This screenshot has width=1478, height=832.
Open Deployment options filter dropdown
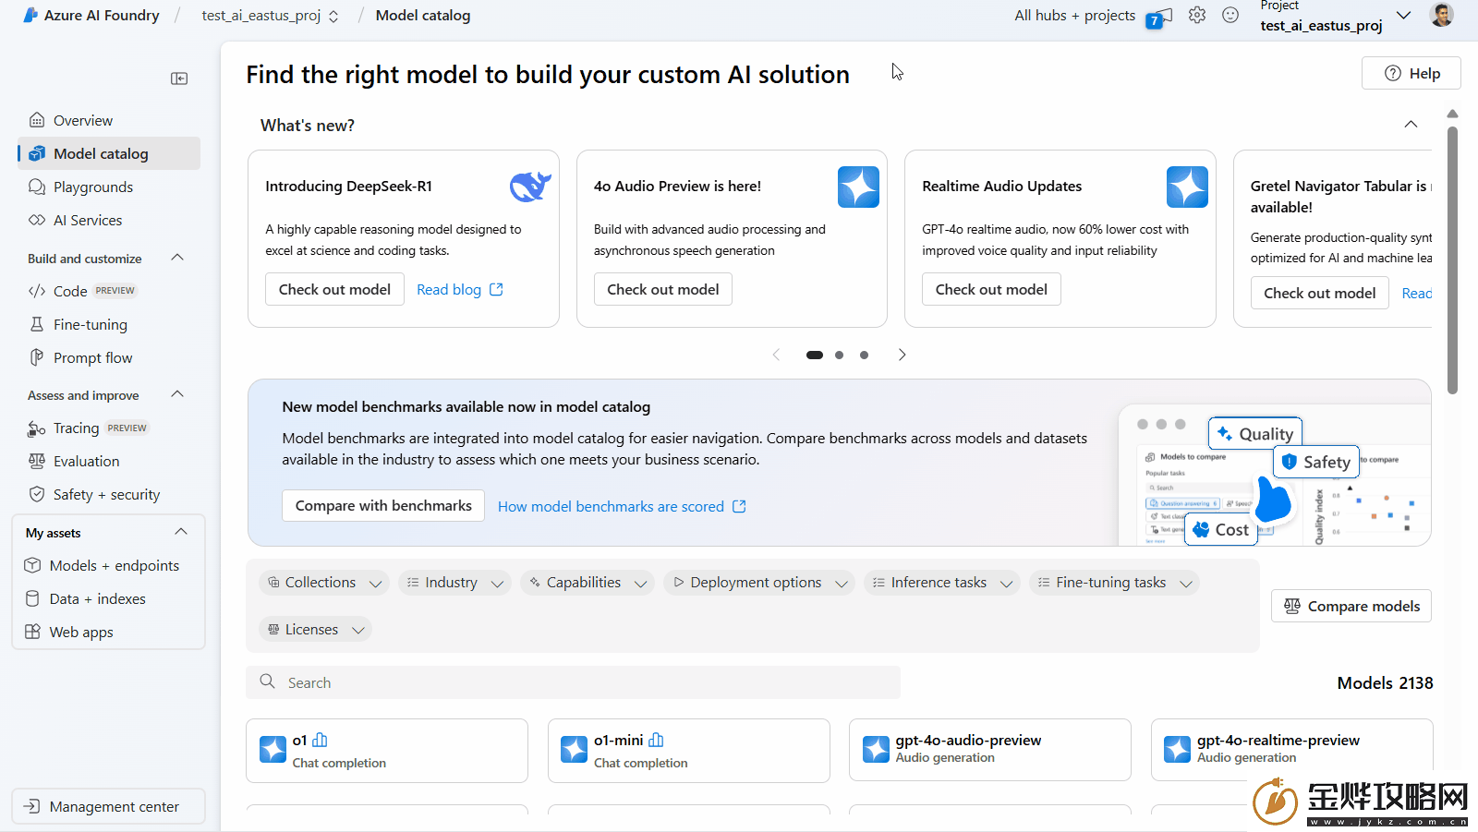pyautogui.click(x=759, y=583)
